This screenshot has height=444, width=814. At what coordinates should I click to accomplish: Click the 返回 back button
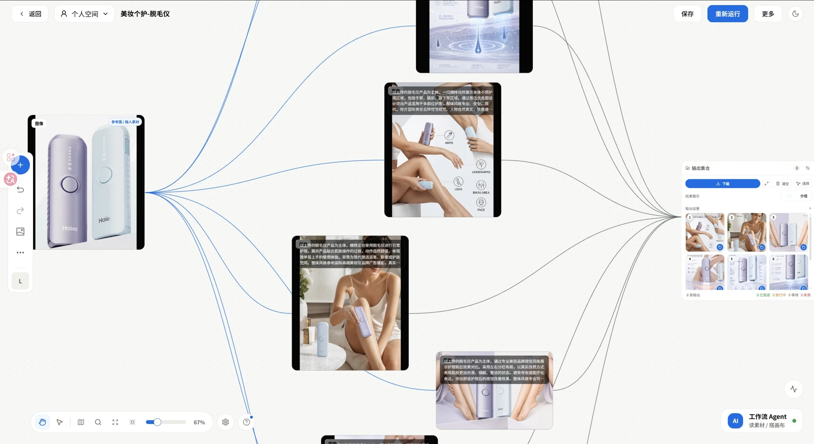pos(30,14)
